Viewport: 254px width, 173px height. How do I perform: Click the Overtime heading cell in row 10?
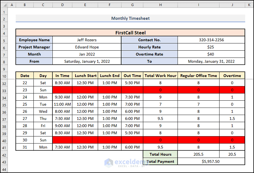[x=232, y=75]
